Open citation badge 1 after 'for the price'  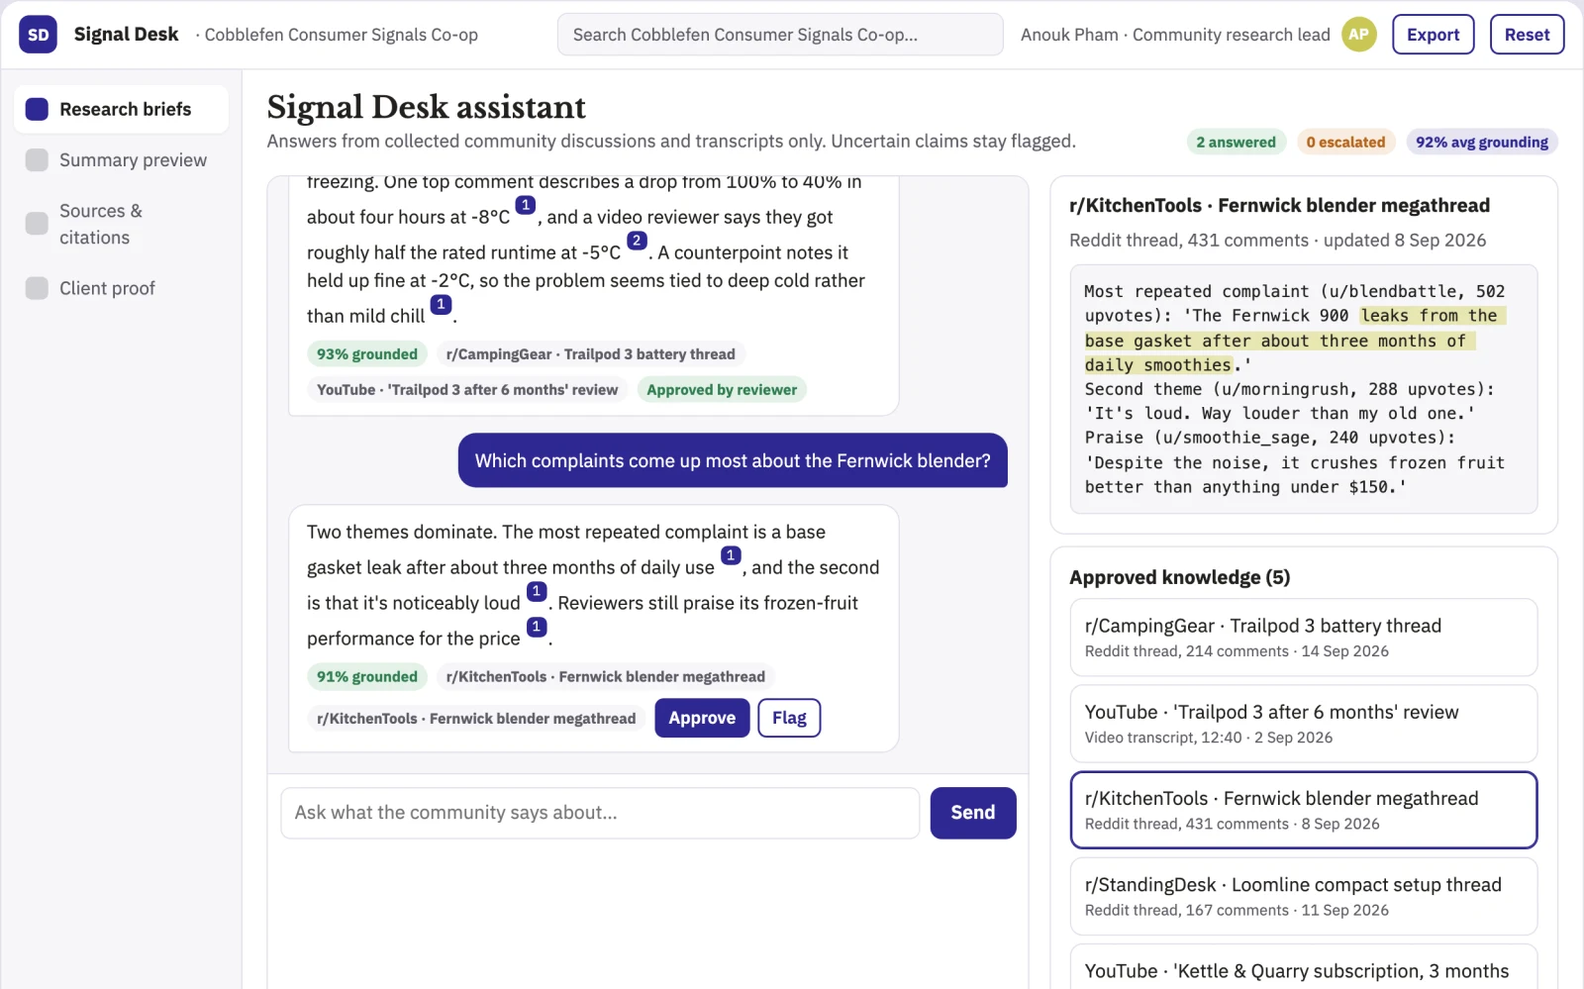pyautogui.click(x=537, y=627)
